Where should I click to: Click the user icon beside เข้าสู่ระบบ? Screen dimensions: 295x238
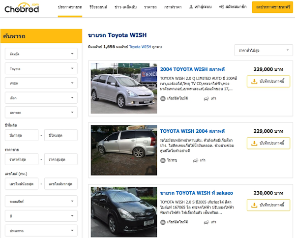(191, 7)
